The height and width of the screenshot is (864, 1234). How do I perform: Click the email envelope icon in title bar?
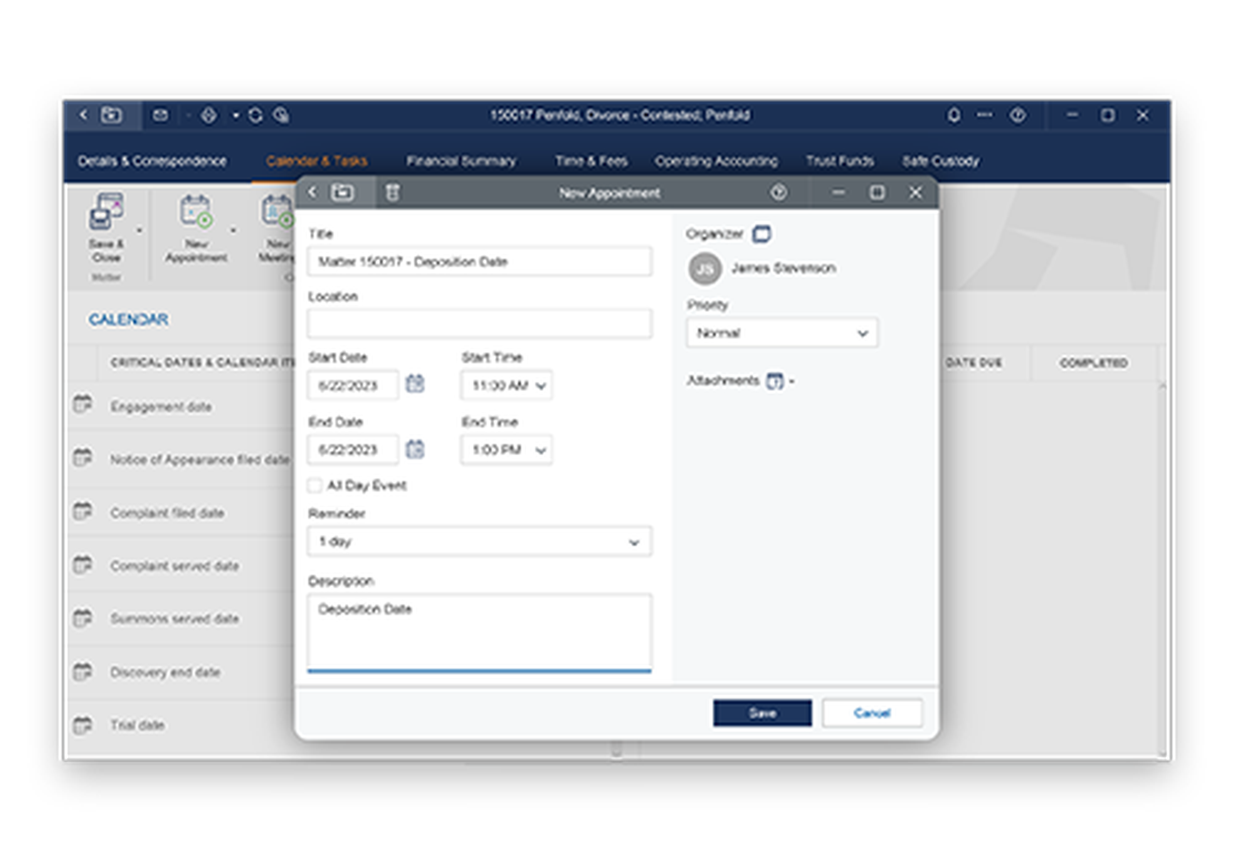(160, 115)
